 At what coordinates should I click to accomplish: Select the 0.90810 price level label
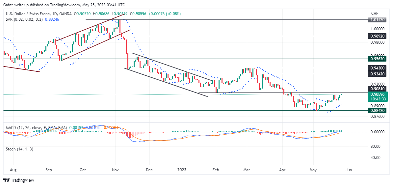[377, 89]
